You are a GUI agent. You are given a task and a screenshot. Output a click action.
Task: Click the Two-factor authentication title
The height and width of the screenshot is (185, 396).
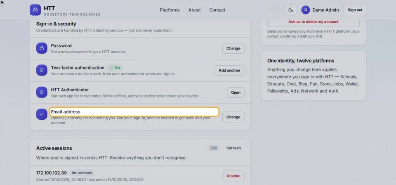[78, 68]
